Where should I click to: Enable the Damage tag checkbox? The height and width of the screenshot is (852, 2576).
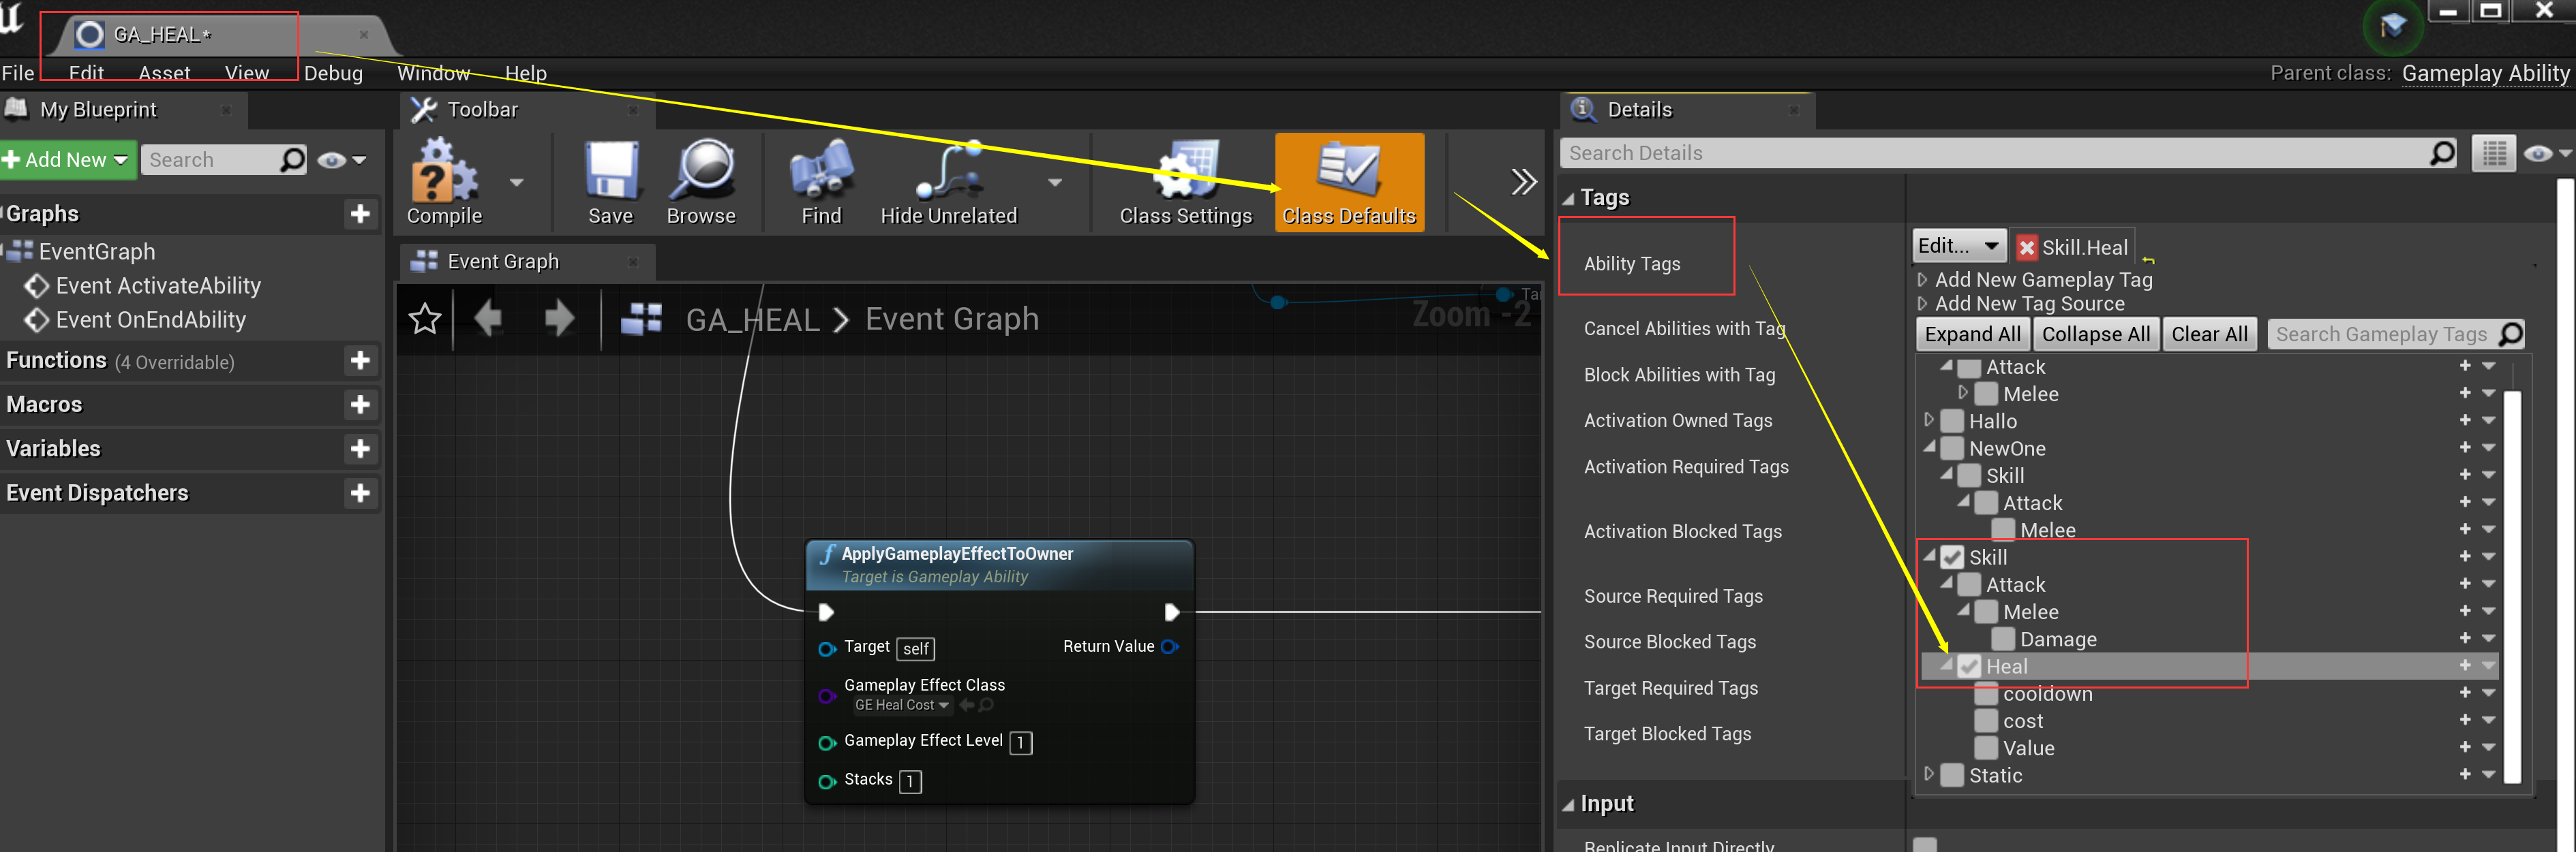click(x=2003, y=638)
